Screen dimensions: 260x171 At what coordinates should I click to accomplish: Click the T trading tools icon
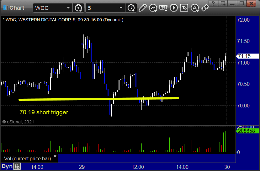[184, 8]
